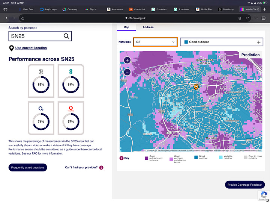This screenshot has width=270, height=203.
Task: Click the Performance across SN25 heading
Action: pos(41,59)
